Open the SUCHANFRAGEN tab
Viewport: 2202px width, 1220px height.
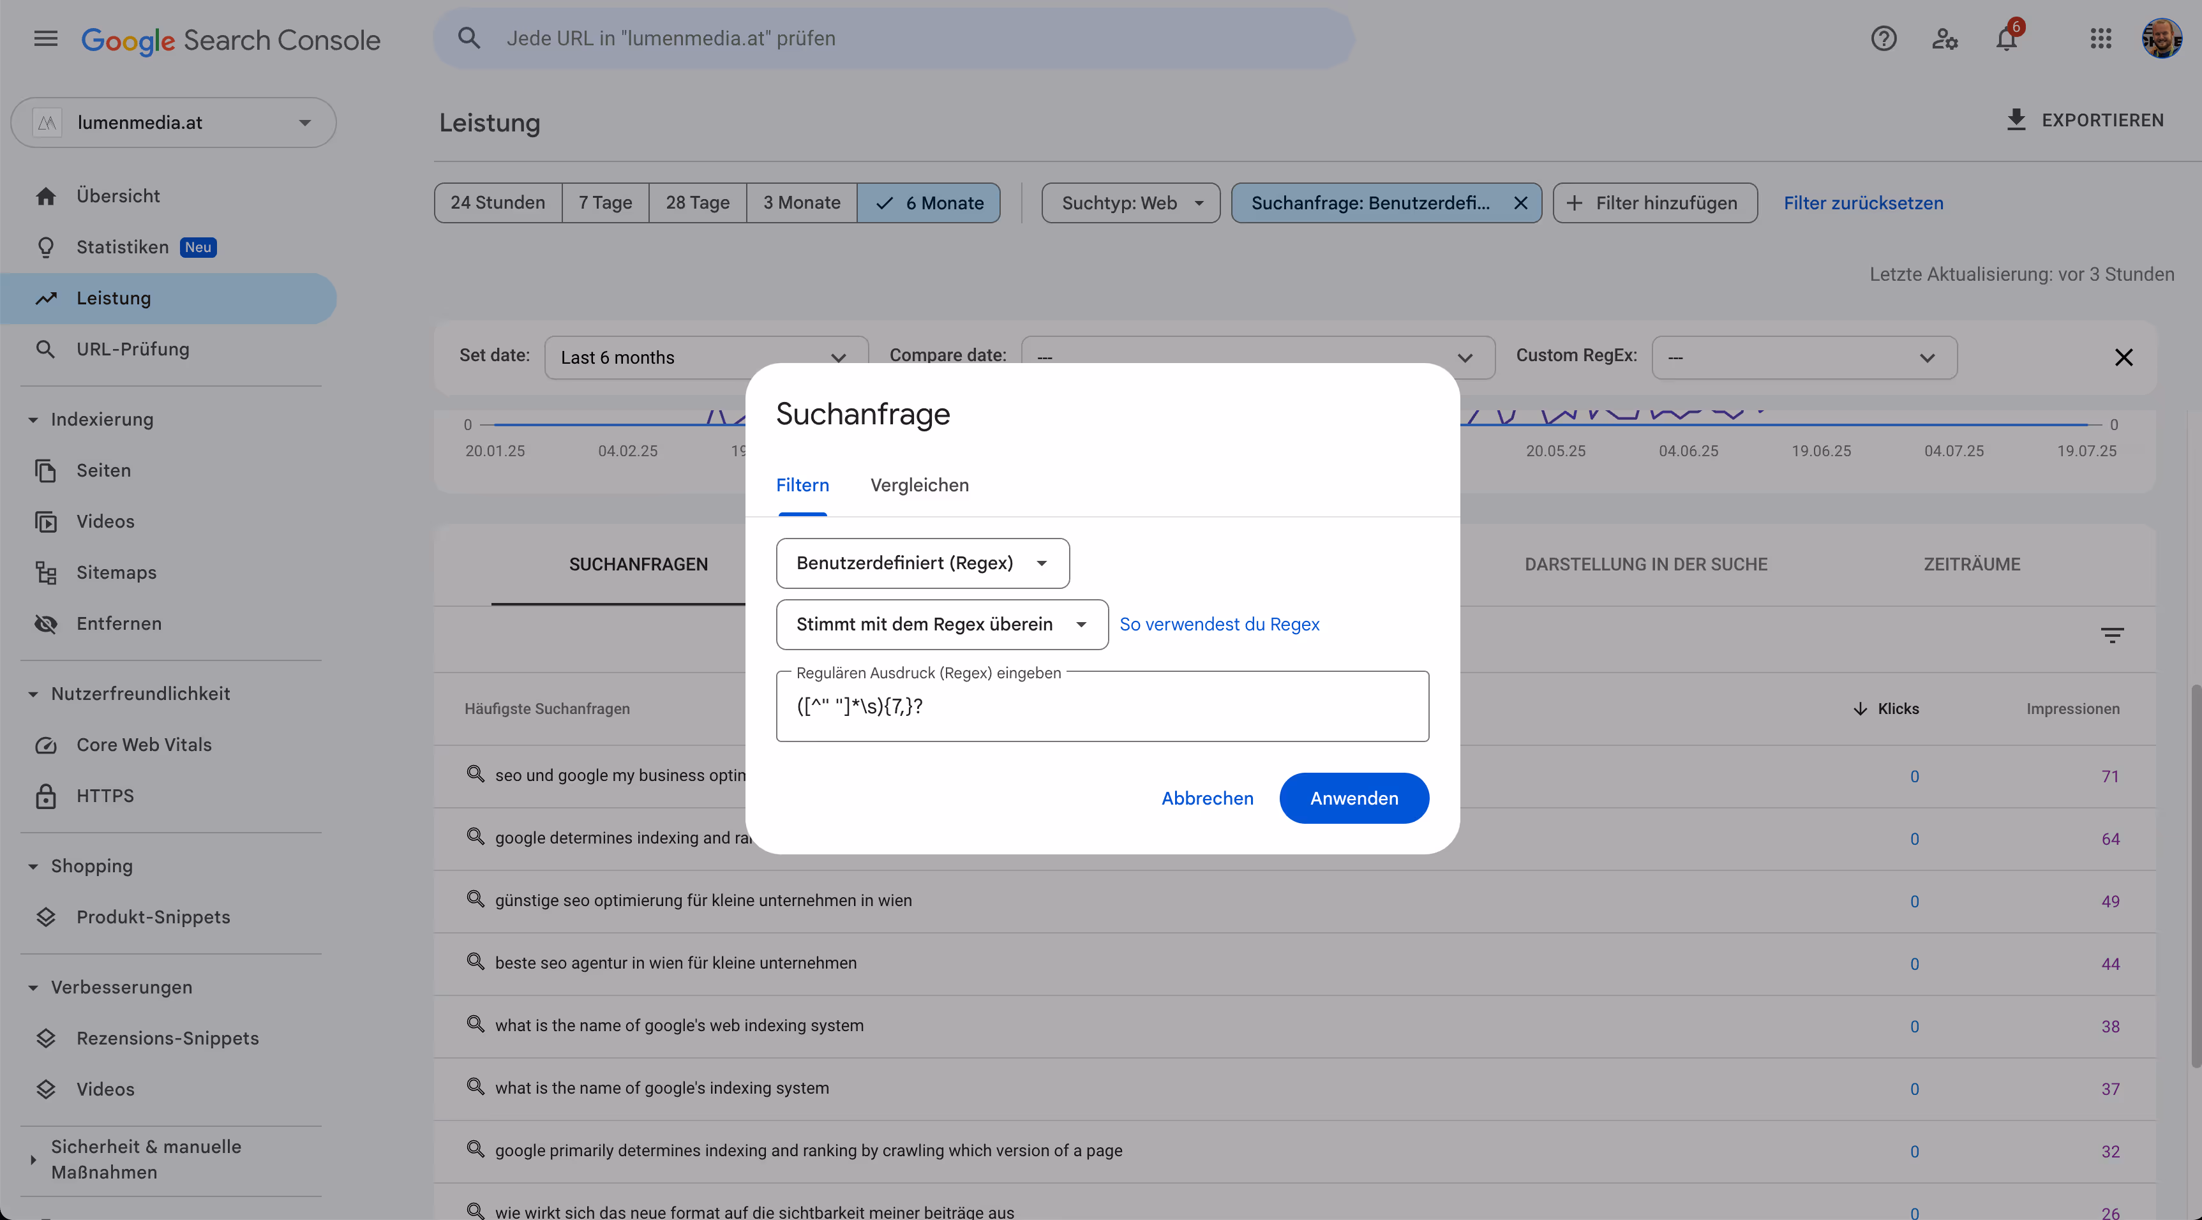pyautogui.click(x=638, y=565)
